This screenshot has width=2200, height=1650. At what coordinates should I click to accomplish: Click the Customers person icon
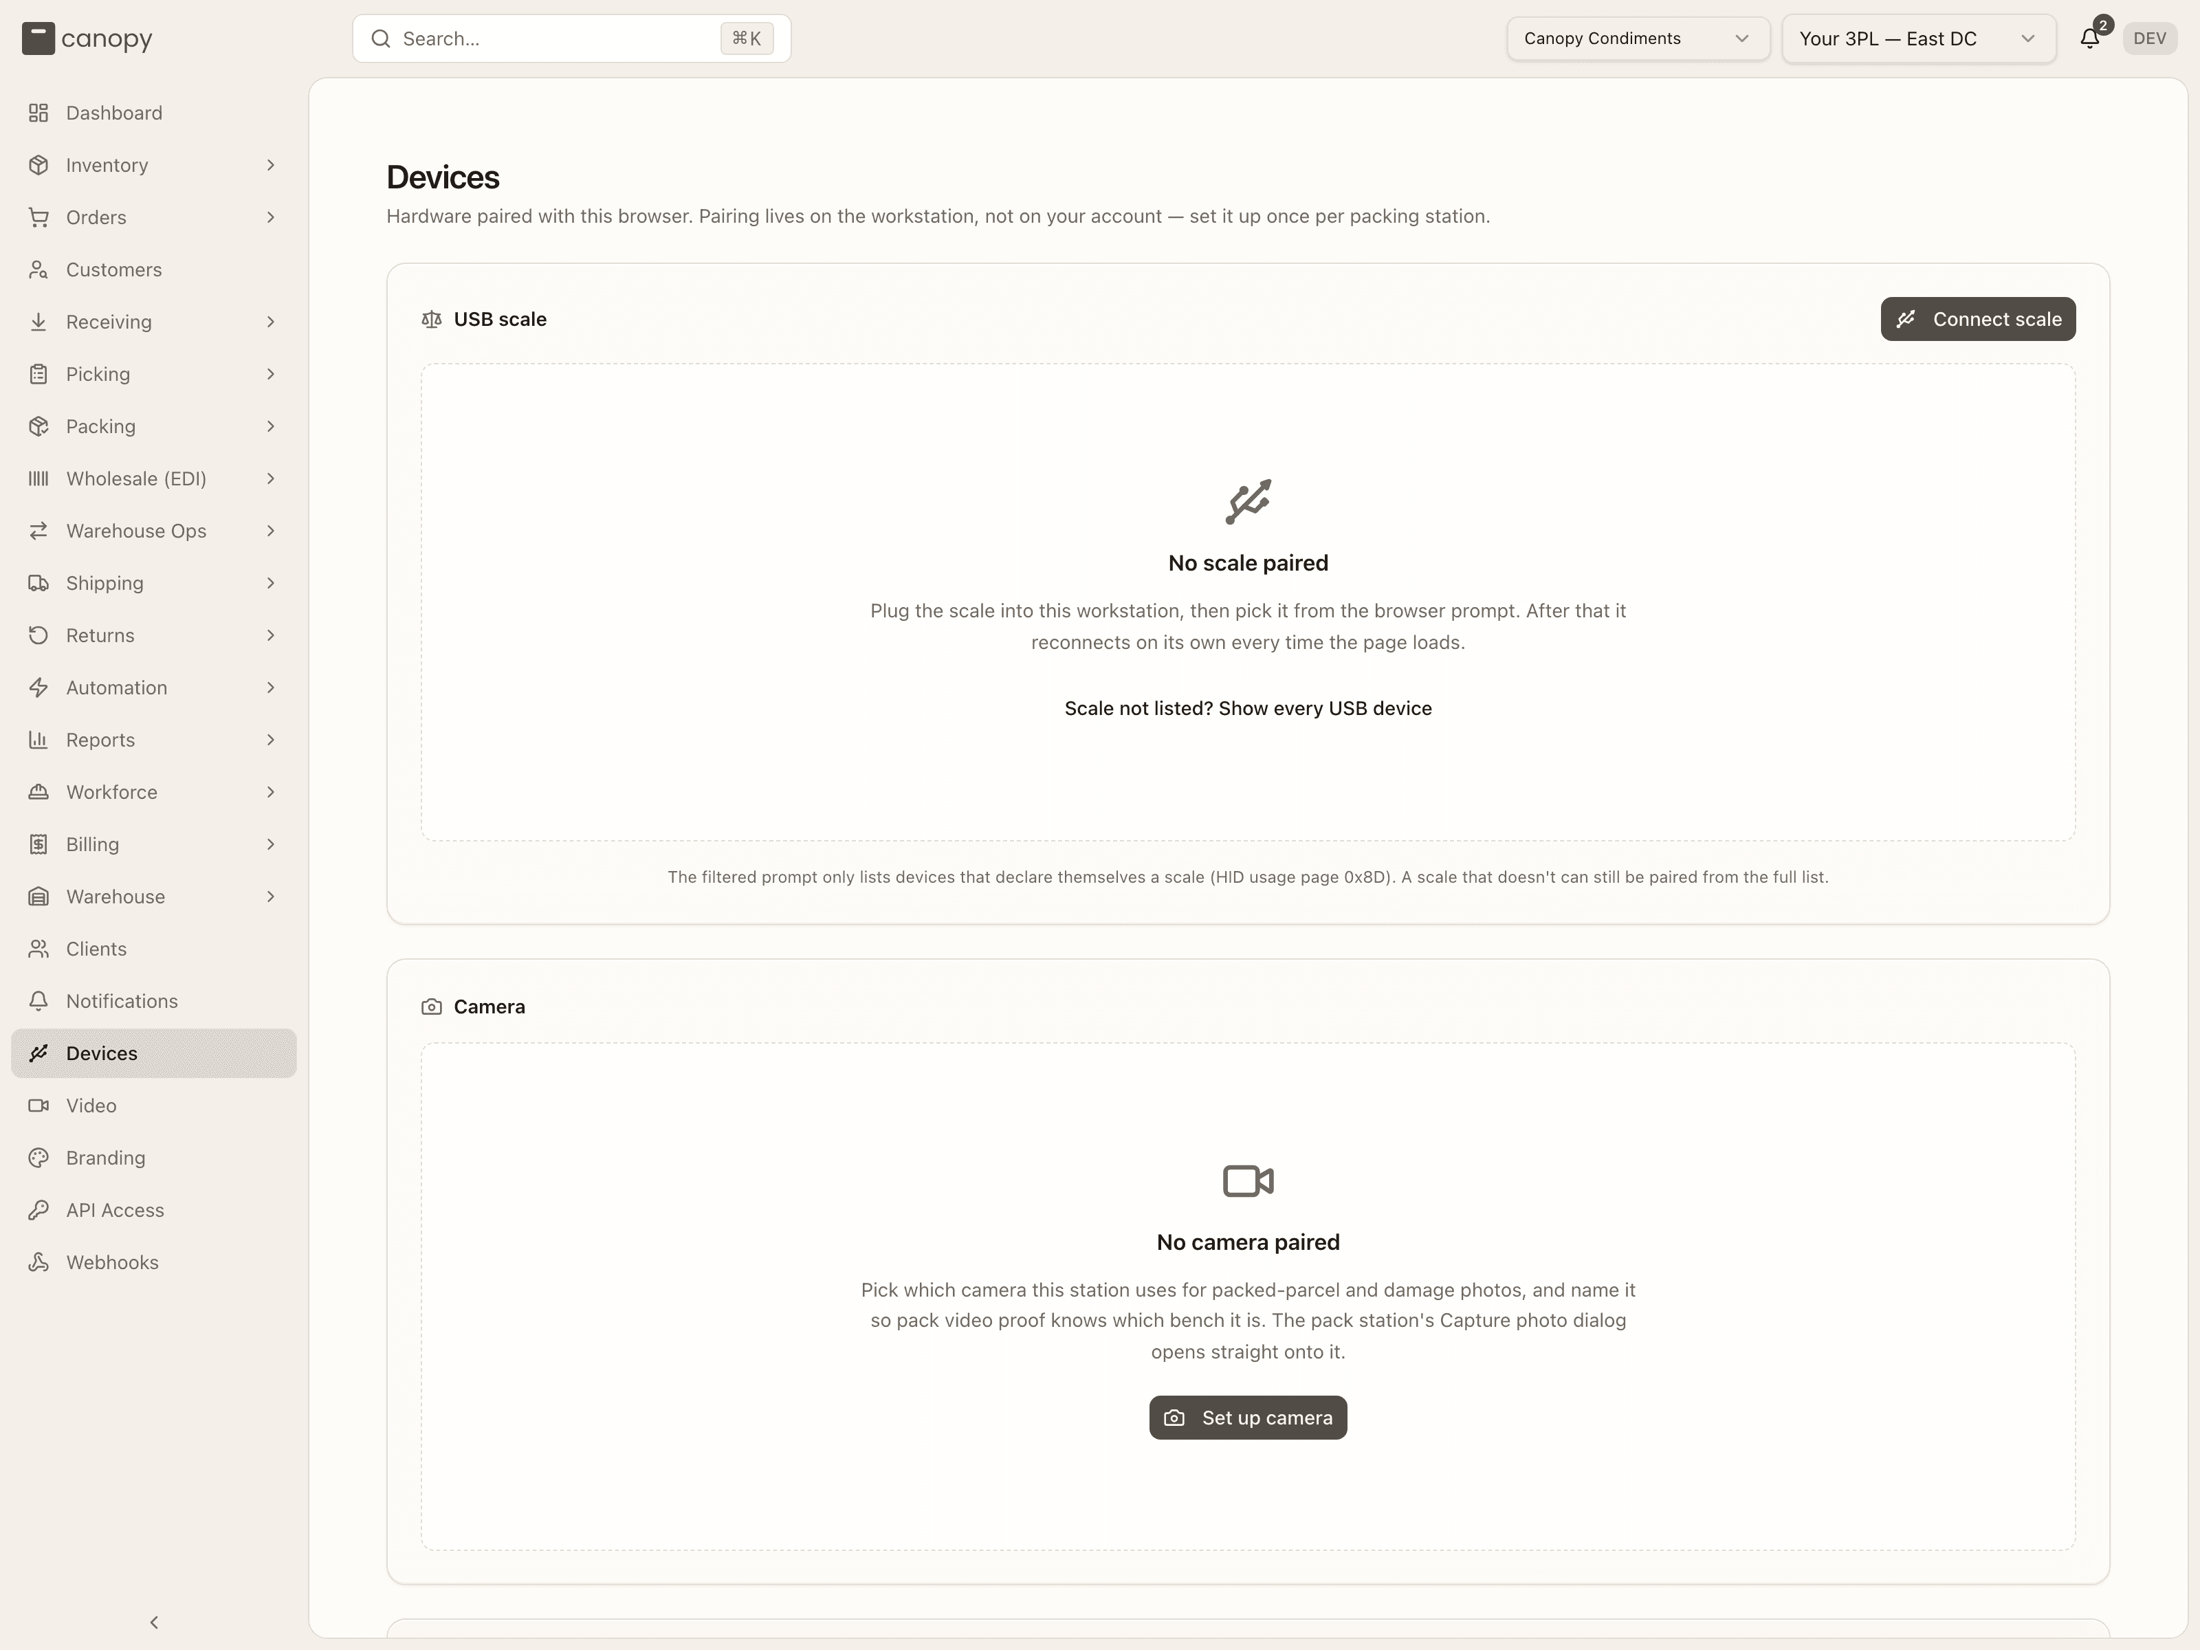click(x=38, y=269)
